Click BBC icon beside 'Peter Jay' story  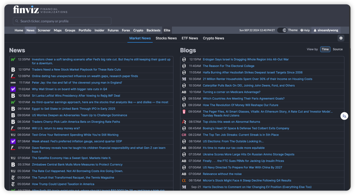click(13, 83)
